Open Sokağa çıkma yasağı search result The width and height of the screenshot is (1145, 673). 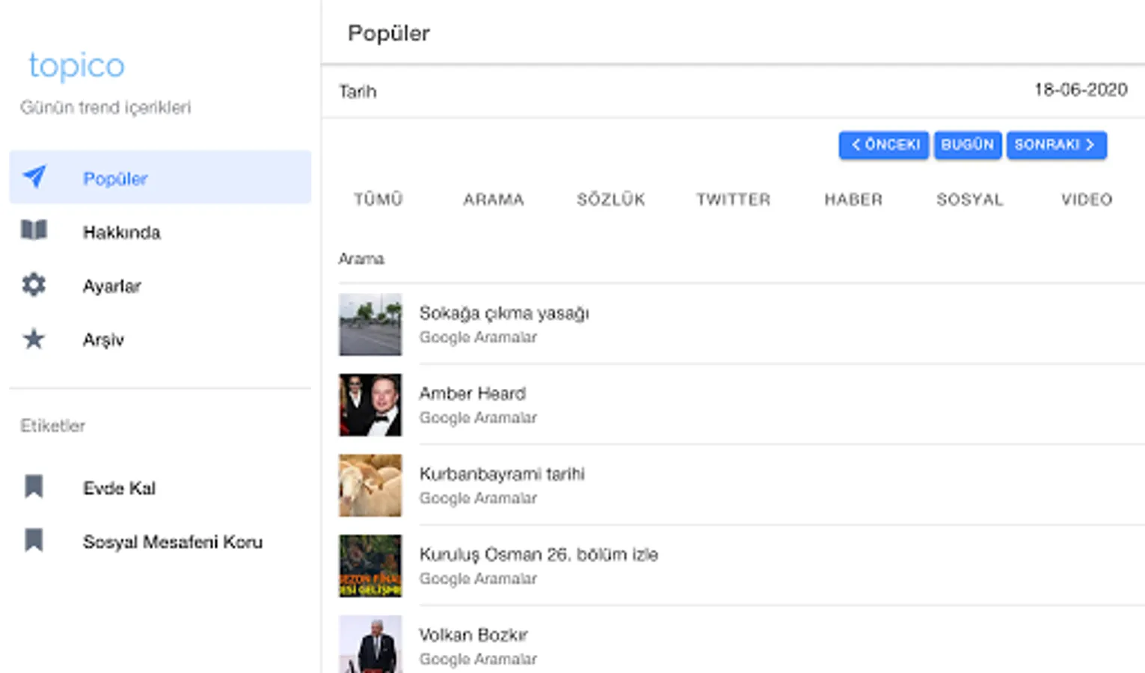point(504,313)
